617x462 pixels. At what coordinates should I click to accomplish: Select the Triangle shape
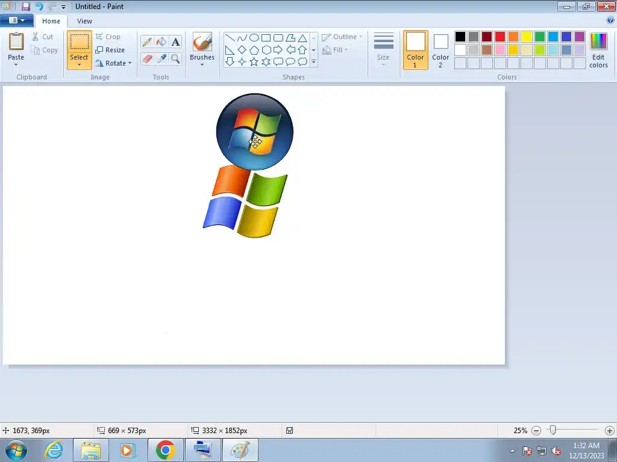coord(302,38)
